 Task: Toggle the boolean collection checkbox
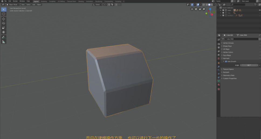[223, 15]
